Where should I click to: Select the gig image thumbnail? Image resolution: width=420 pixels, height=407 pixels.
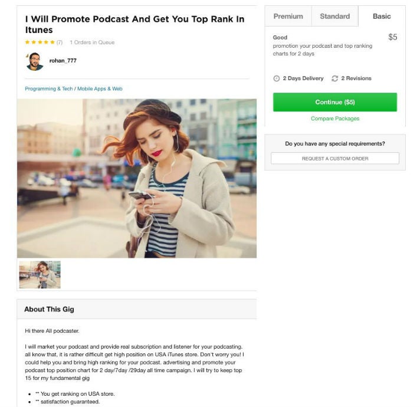point(40,275)
